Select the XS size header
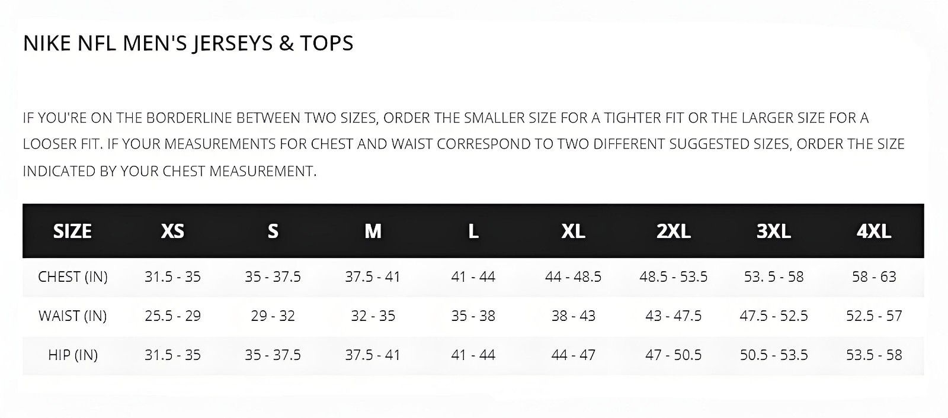 pos(172,231)
